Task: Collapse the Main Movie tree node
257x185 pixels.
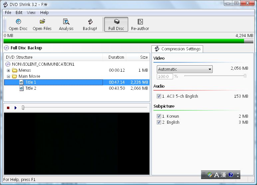Action: [x=9, y=76]
